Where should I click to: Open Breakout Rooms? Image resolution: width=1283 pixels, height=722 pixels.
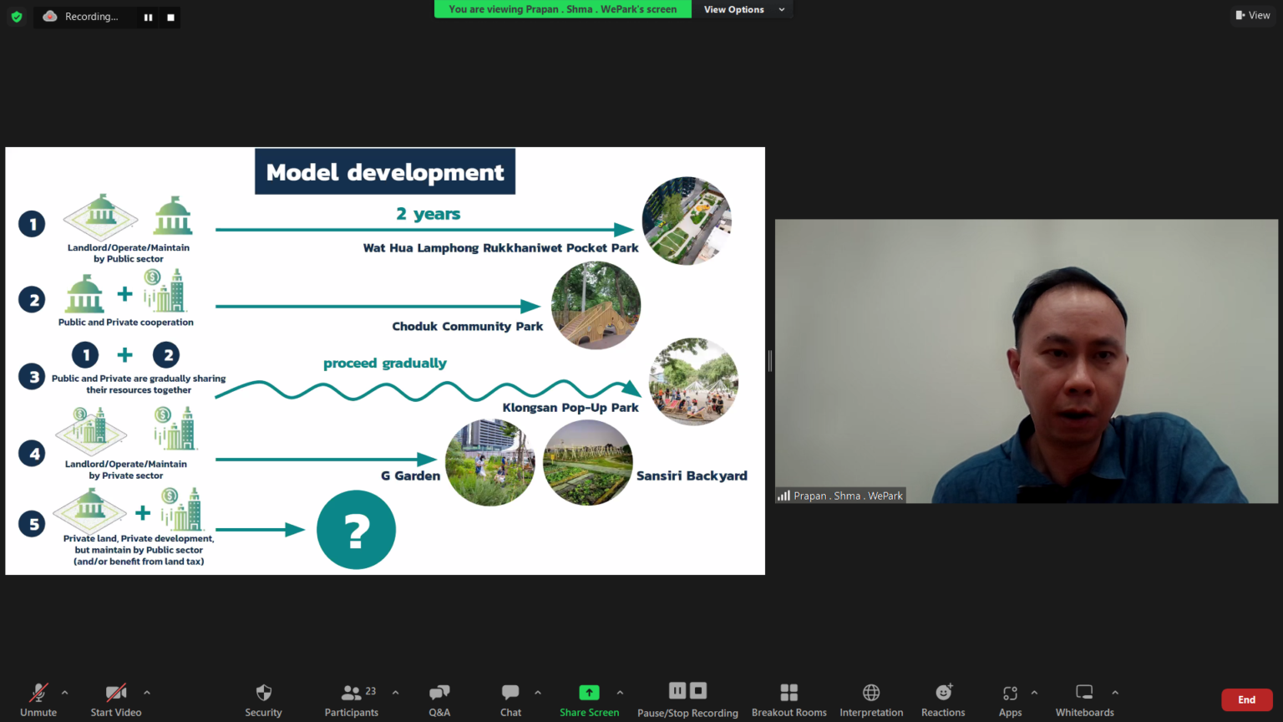coord(789,699)
